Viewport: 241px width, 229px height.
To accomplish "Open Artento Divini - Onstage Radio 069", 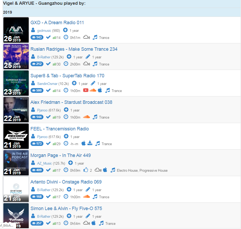I will (66, 182).
